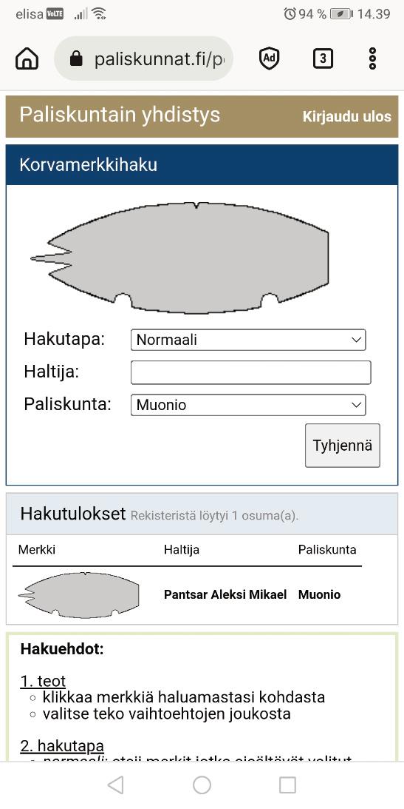Select the result earmark thumbnail image
The width and height of the screenshot is (404, 809).
[x=79, y=595]
